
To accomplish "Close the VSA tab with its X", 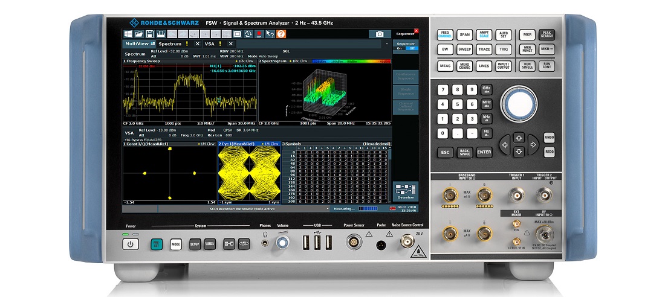I will tap(231, 43).
